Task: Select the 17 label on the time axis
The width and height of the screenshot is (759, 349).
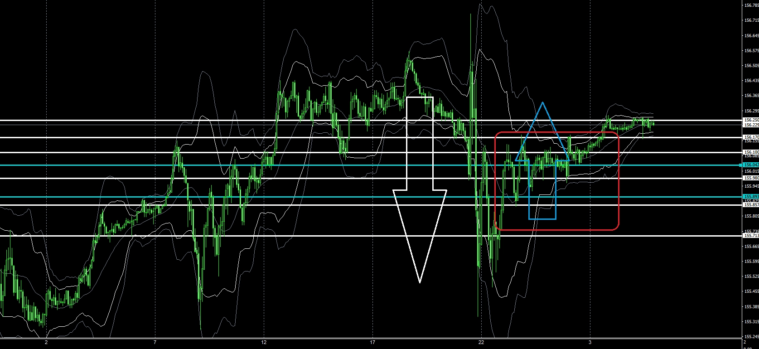Action: [372, 342]
